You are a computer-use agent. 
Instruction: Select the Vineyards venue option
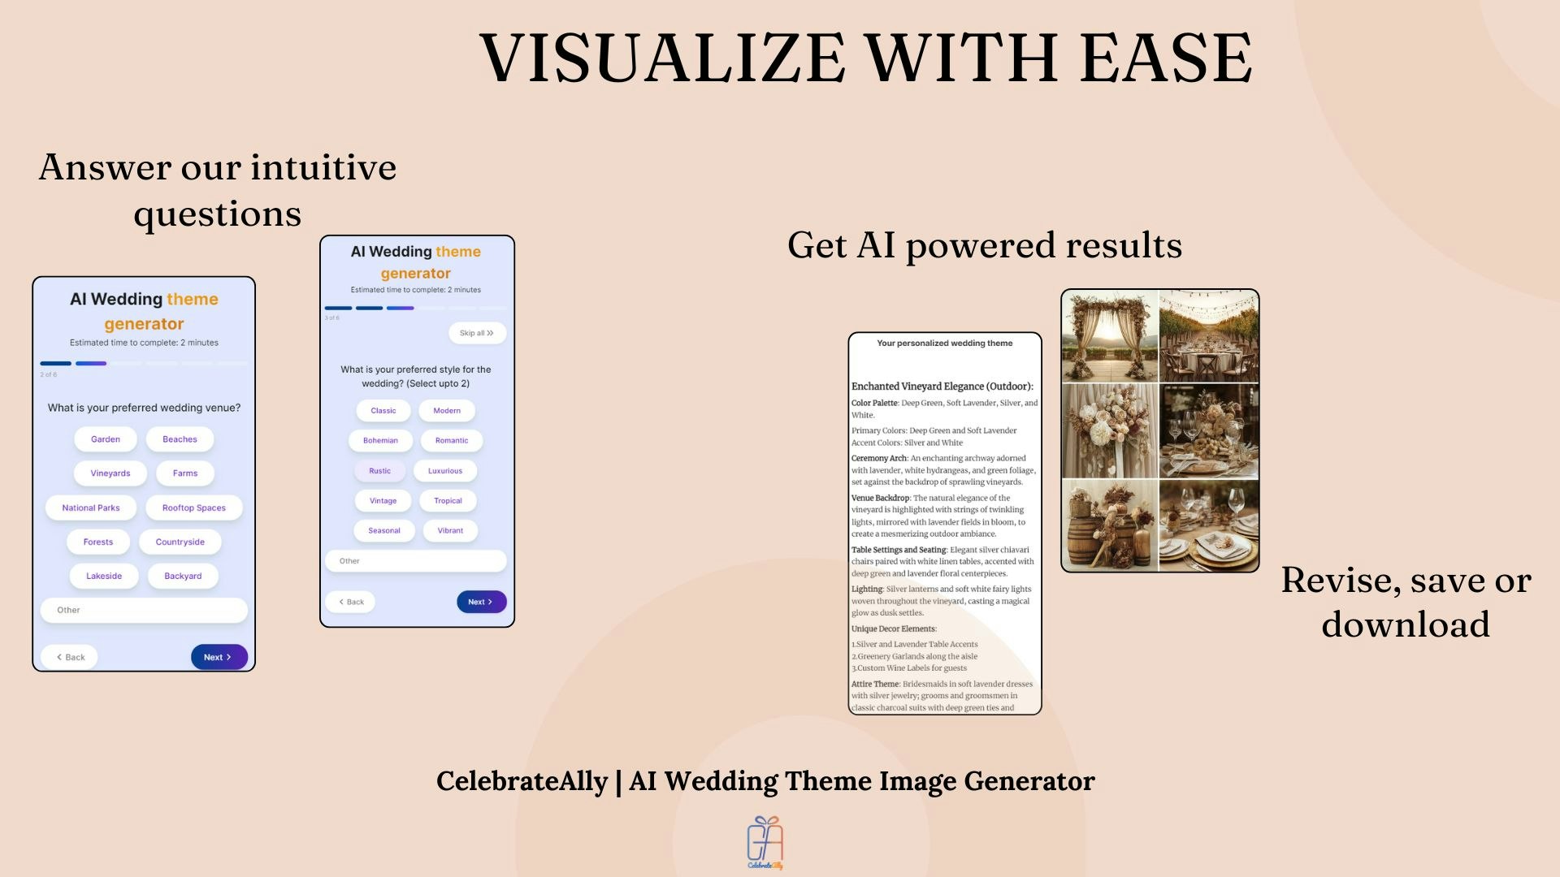110,473
